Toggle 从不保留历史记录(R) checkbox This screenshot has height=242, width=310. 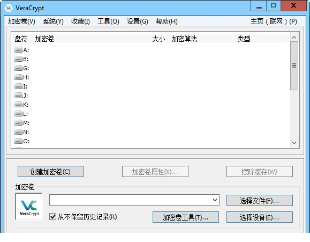click(x=52, y=217)
